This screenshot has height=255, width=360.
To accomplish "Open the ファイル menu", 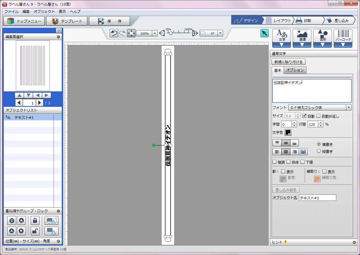I will click(x=11, y=12).
